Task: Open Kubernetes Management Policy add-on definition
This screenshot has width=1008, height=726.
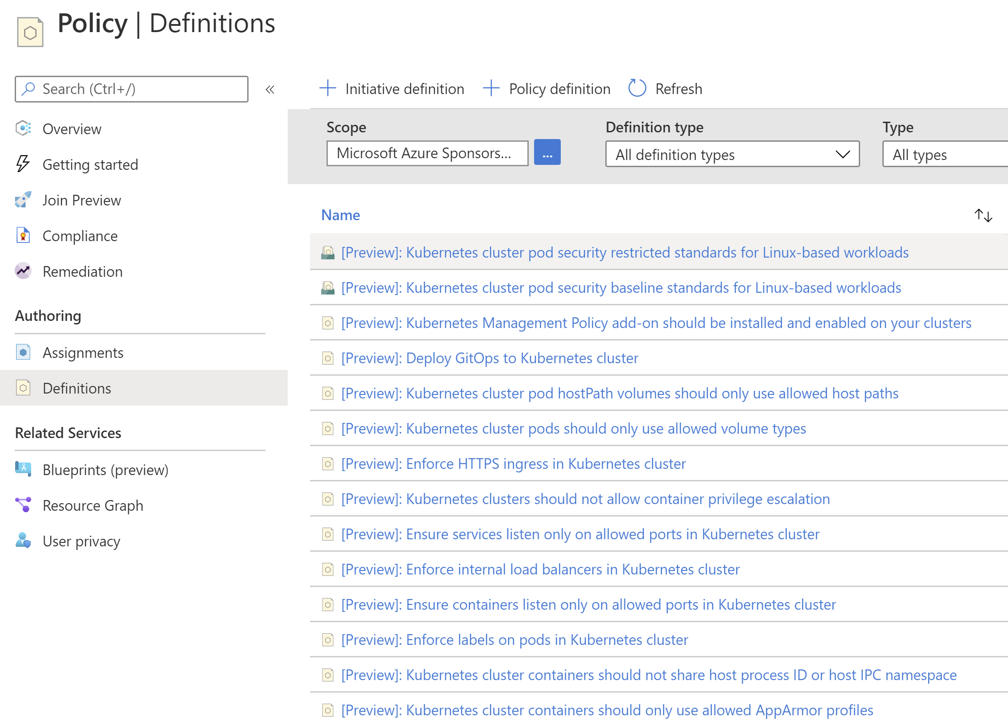Action: 657,323
